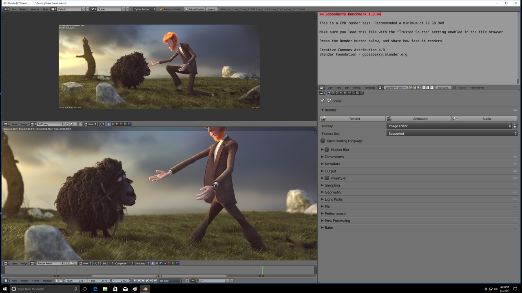Click the clapperboard icon on Animation button
The height and width of the screenshot is (293, 522).
click(x=389, y=119)
